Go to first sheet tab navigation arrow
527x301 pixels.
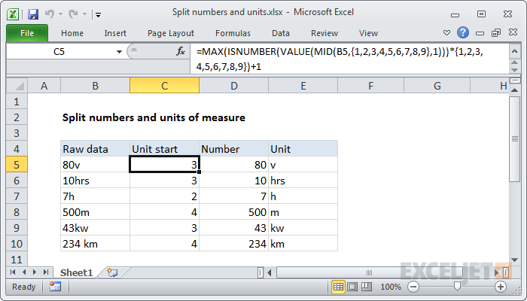pyautogui.click(x=13, y=272)
